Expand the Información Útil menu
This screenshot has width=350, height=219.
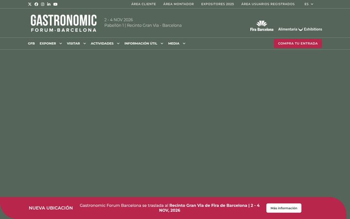tap(143, 43)
